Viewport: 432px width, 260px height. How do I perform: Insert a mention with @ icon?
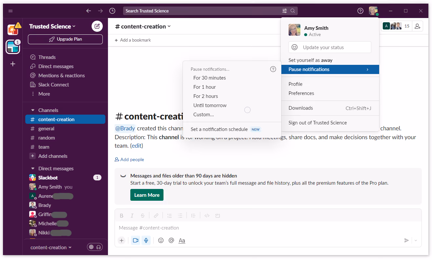(171, 240)
